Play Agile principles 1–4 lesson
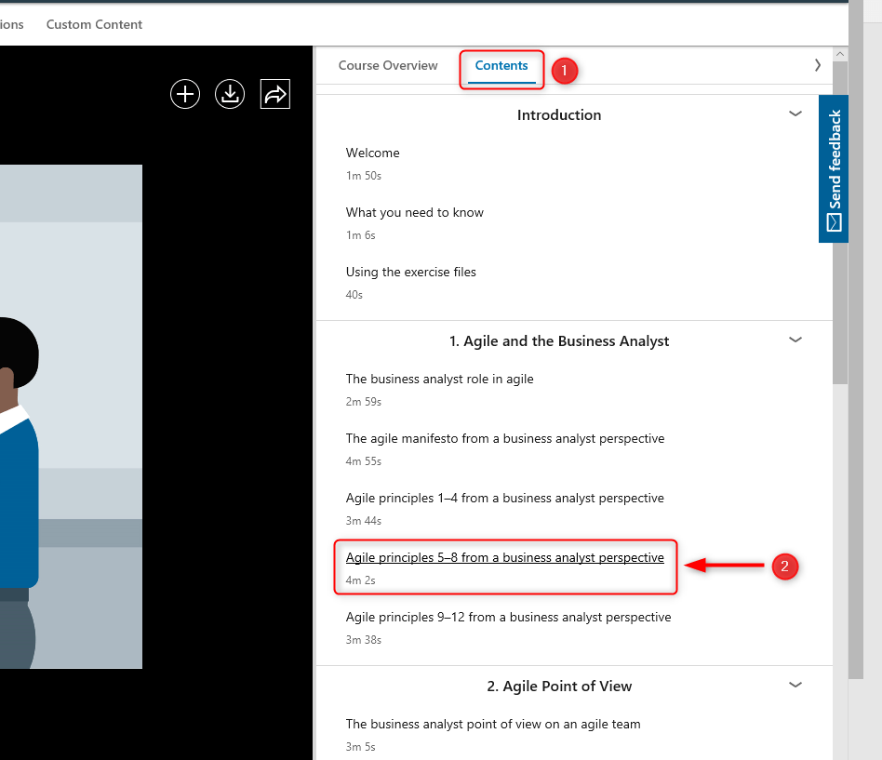The width and height of the screenshot is (882, 760). (x=504, y=499)
